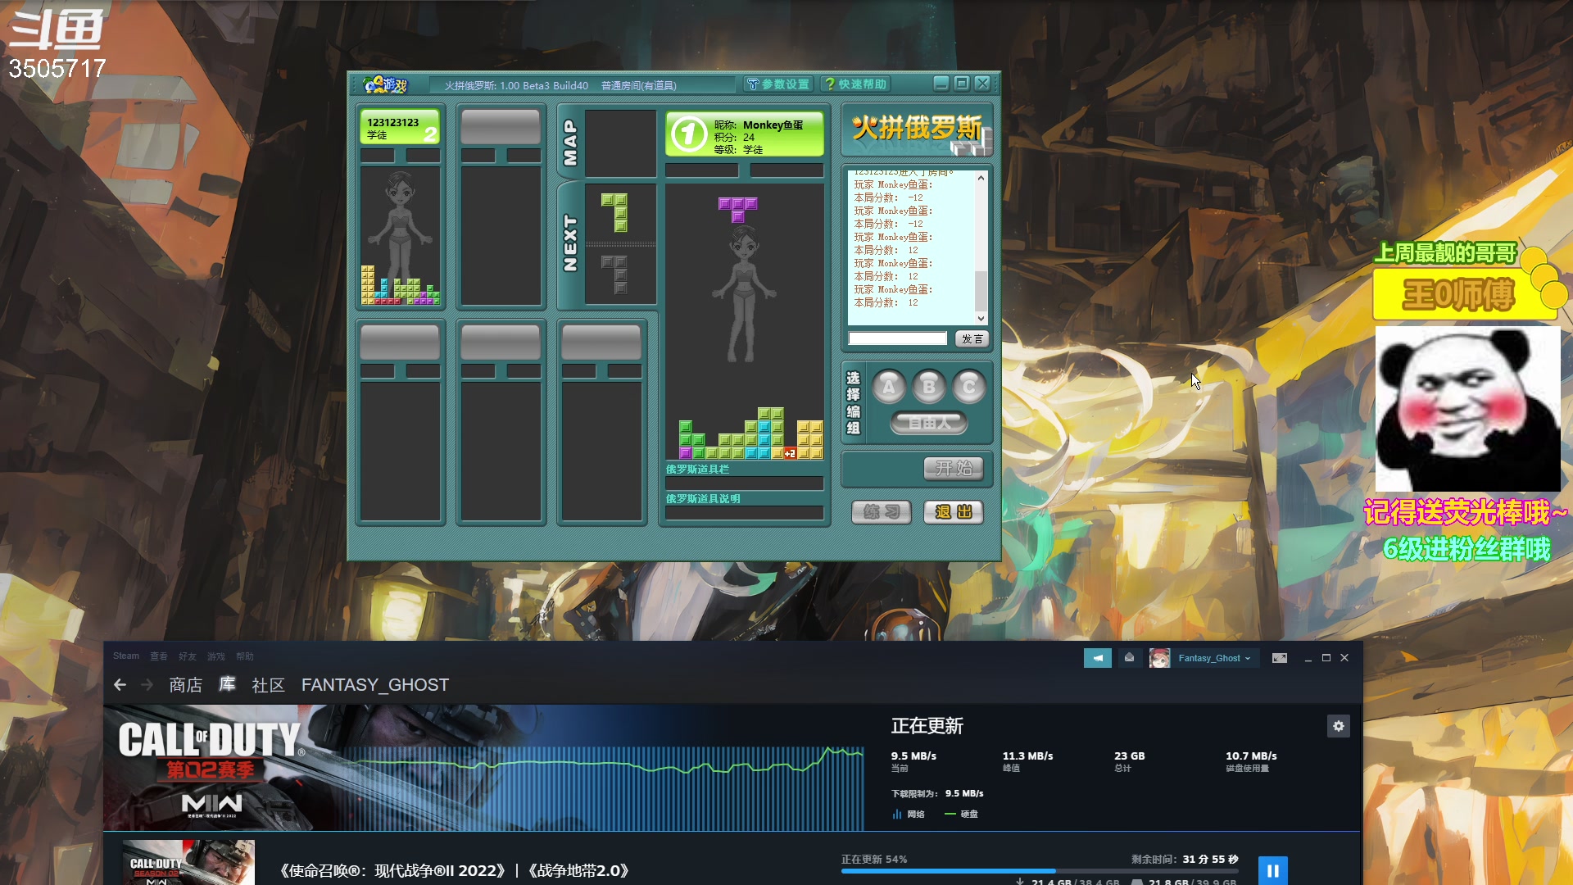Image resolution: width=1573 pixels, height=885 pixels.
Task: Go back with Steam back arrow
Action: click(120, 685)
